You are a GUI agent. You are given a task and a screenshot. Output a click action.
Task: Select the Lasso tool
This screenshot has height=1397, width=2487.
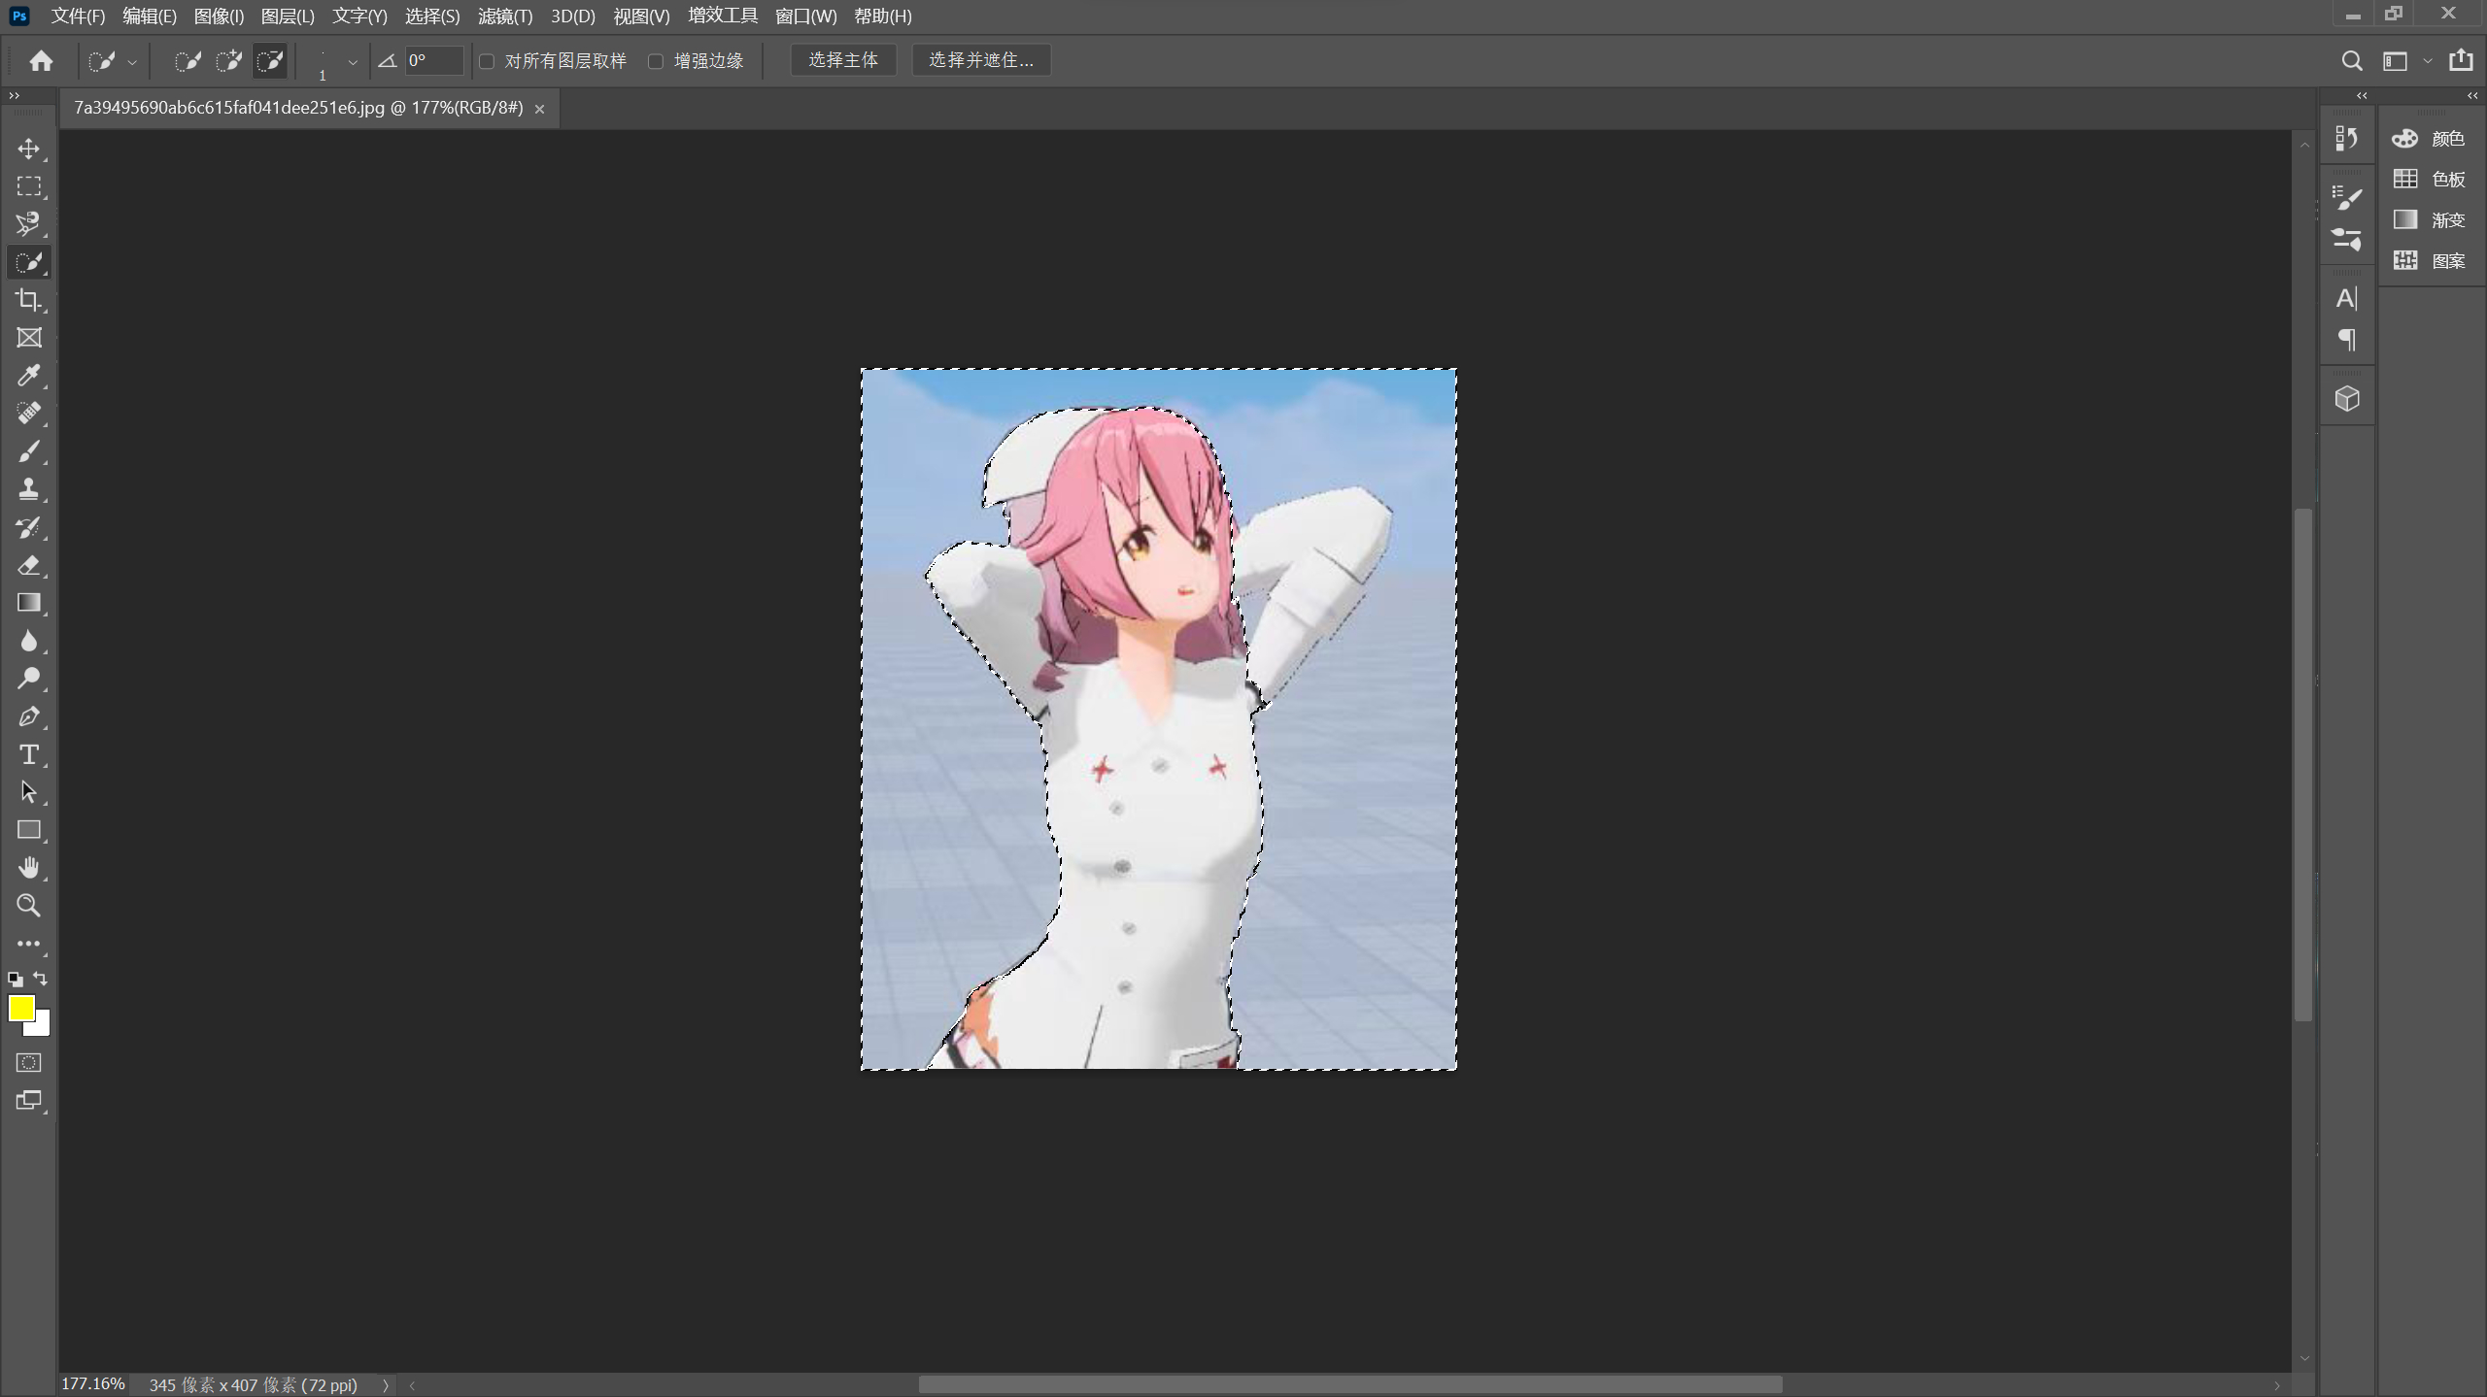point(29,224)
